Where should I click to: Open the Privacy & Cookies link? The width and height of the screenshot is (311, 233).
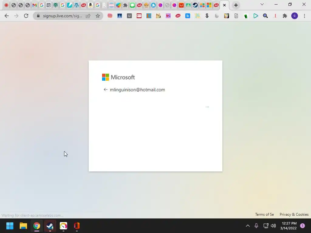pyautogui.click(x=294, y=214)
